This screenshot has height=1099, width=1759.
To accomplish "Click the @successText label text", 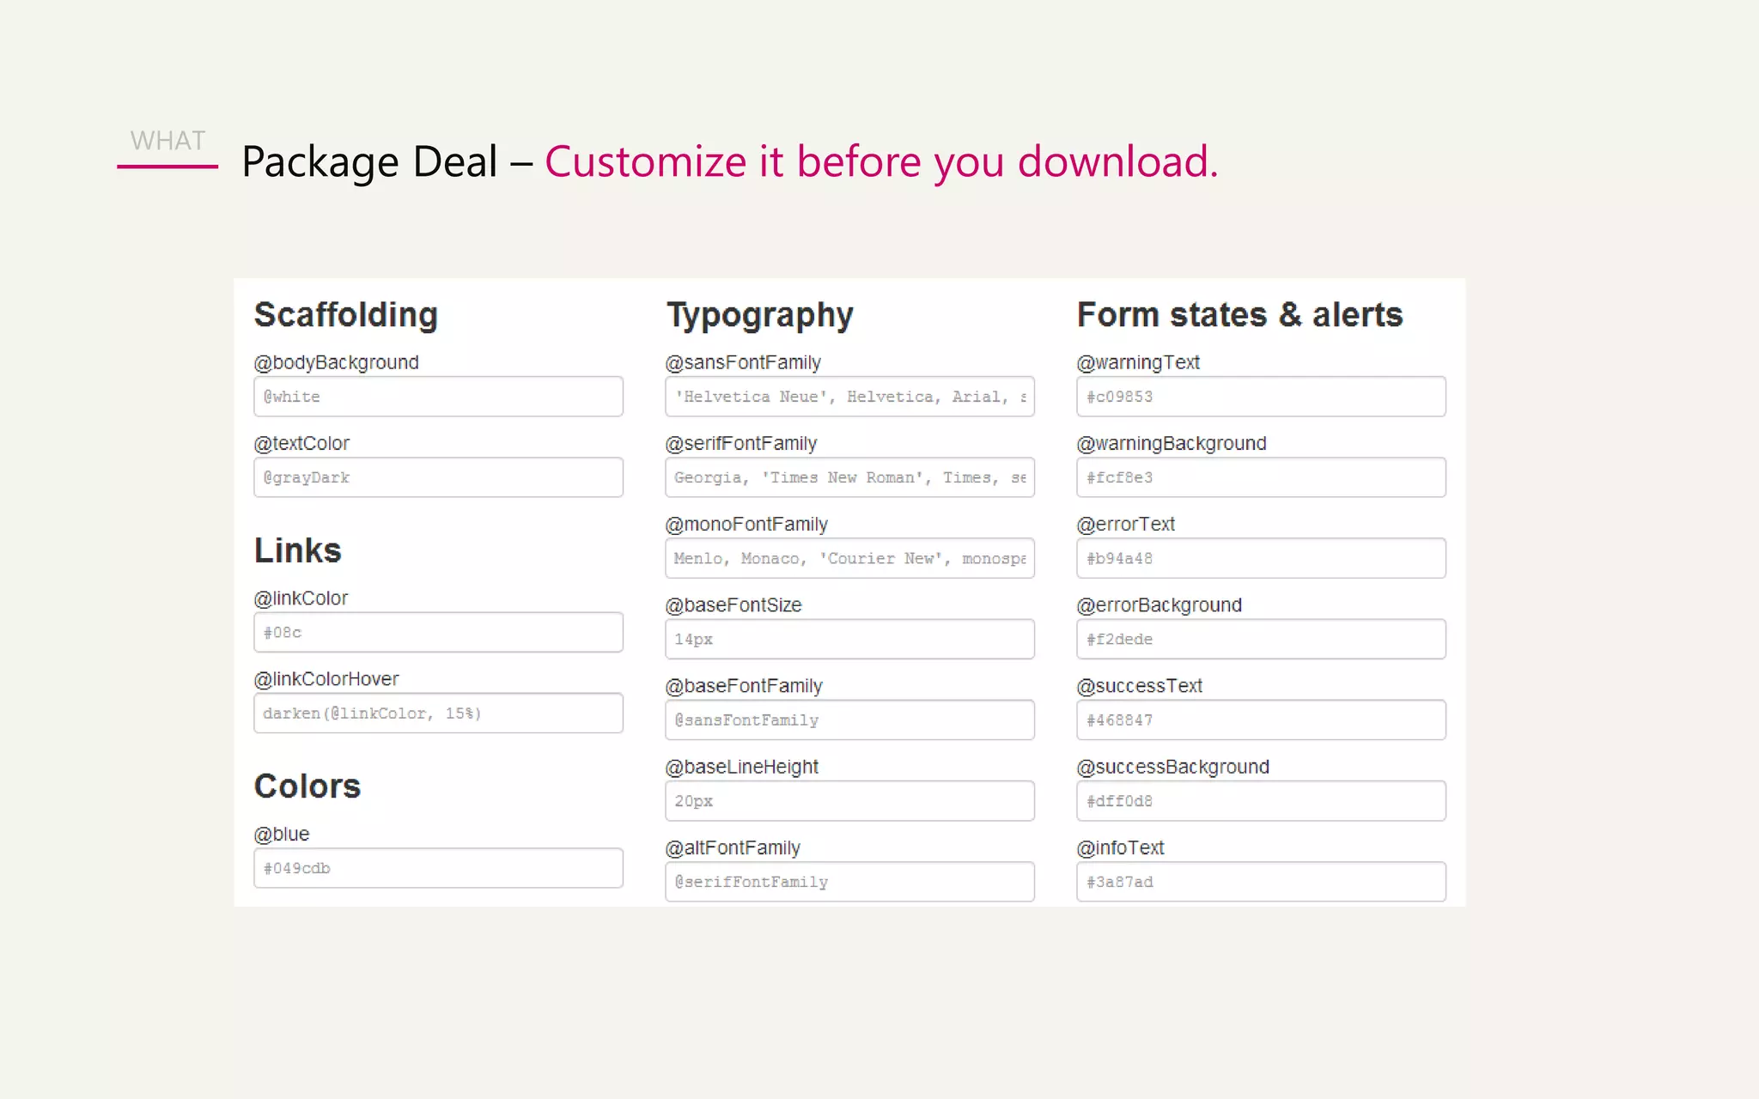I will point(1140,686).
